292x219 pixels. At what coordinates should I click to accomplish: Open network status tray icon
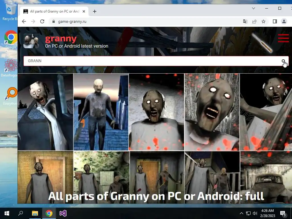pos(248,213)
